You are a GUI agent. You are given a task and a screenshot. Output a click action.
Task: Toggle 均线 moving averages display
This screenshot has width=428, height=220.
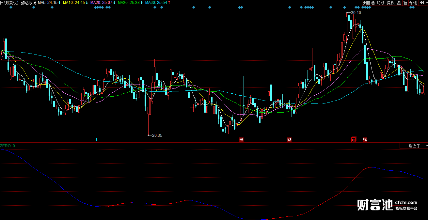pyautogui.click(x=381, y=3)
